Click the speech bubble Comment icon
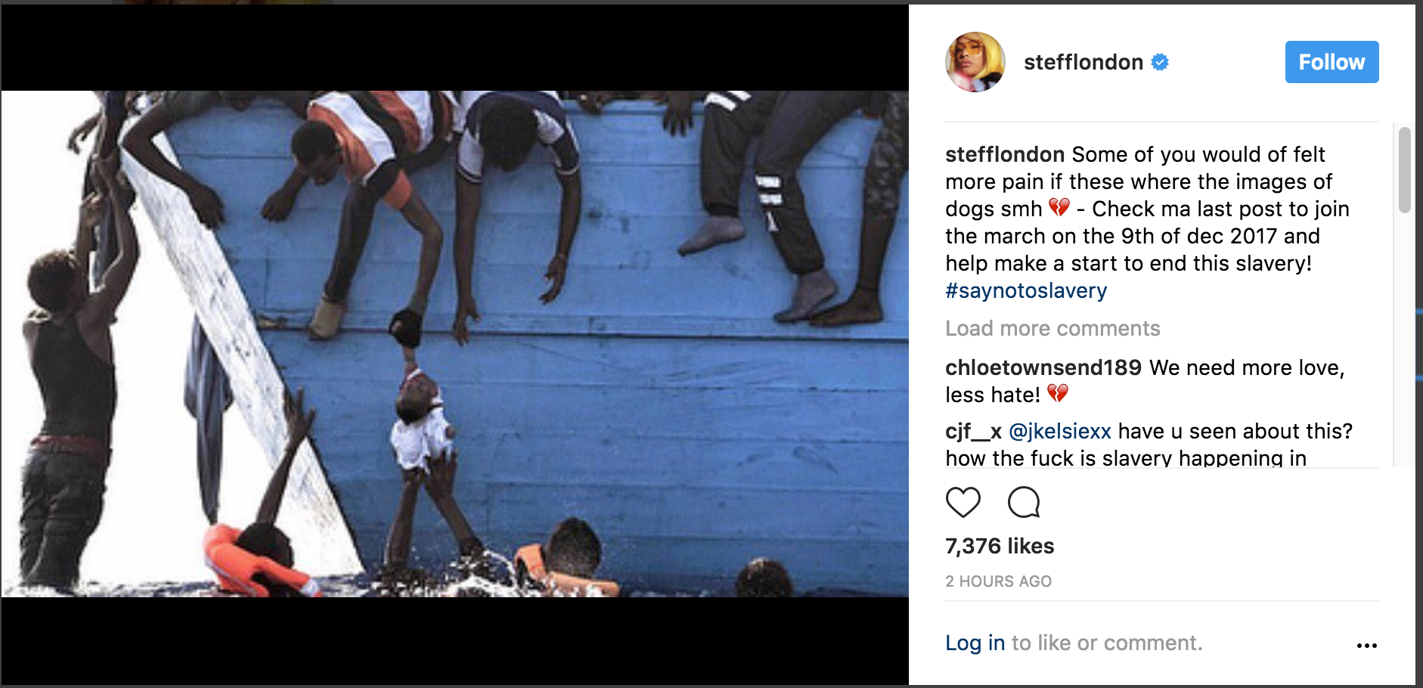The width and height of the screenshot is (1423, 688). (1024, 502)
